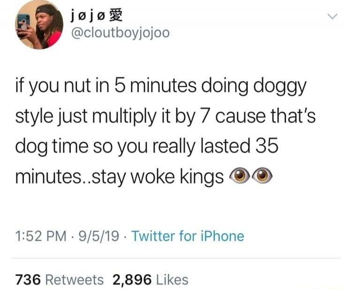Click the "lasted 35" text line
Image resolution: width=347 pixels, height=289 pixels.
[239, 146]
